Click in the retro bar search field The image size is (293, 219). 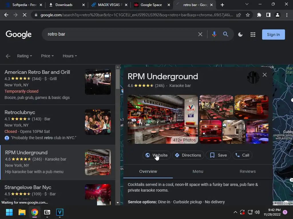click(120, 34)
